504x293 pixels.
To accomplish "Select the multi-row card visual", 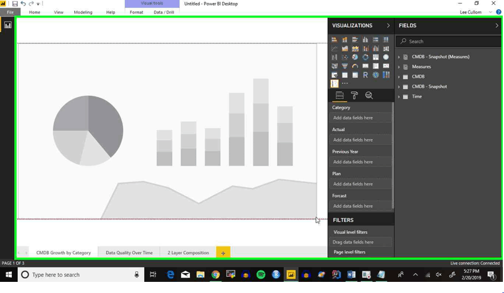I will [375, 66].
